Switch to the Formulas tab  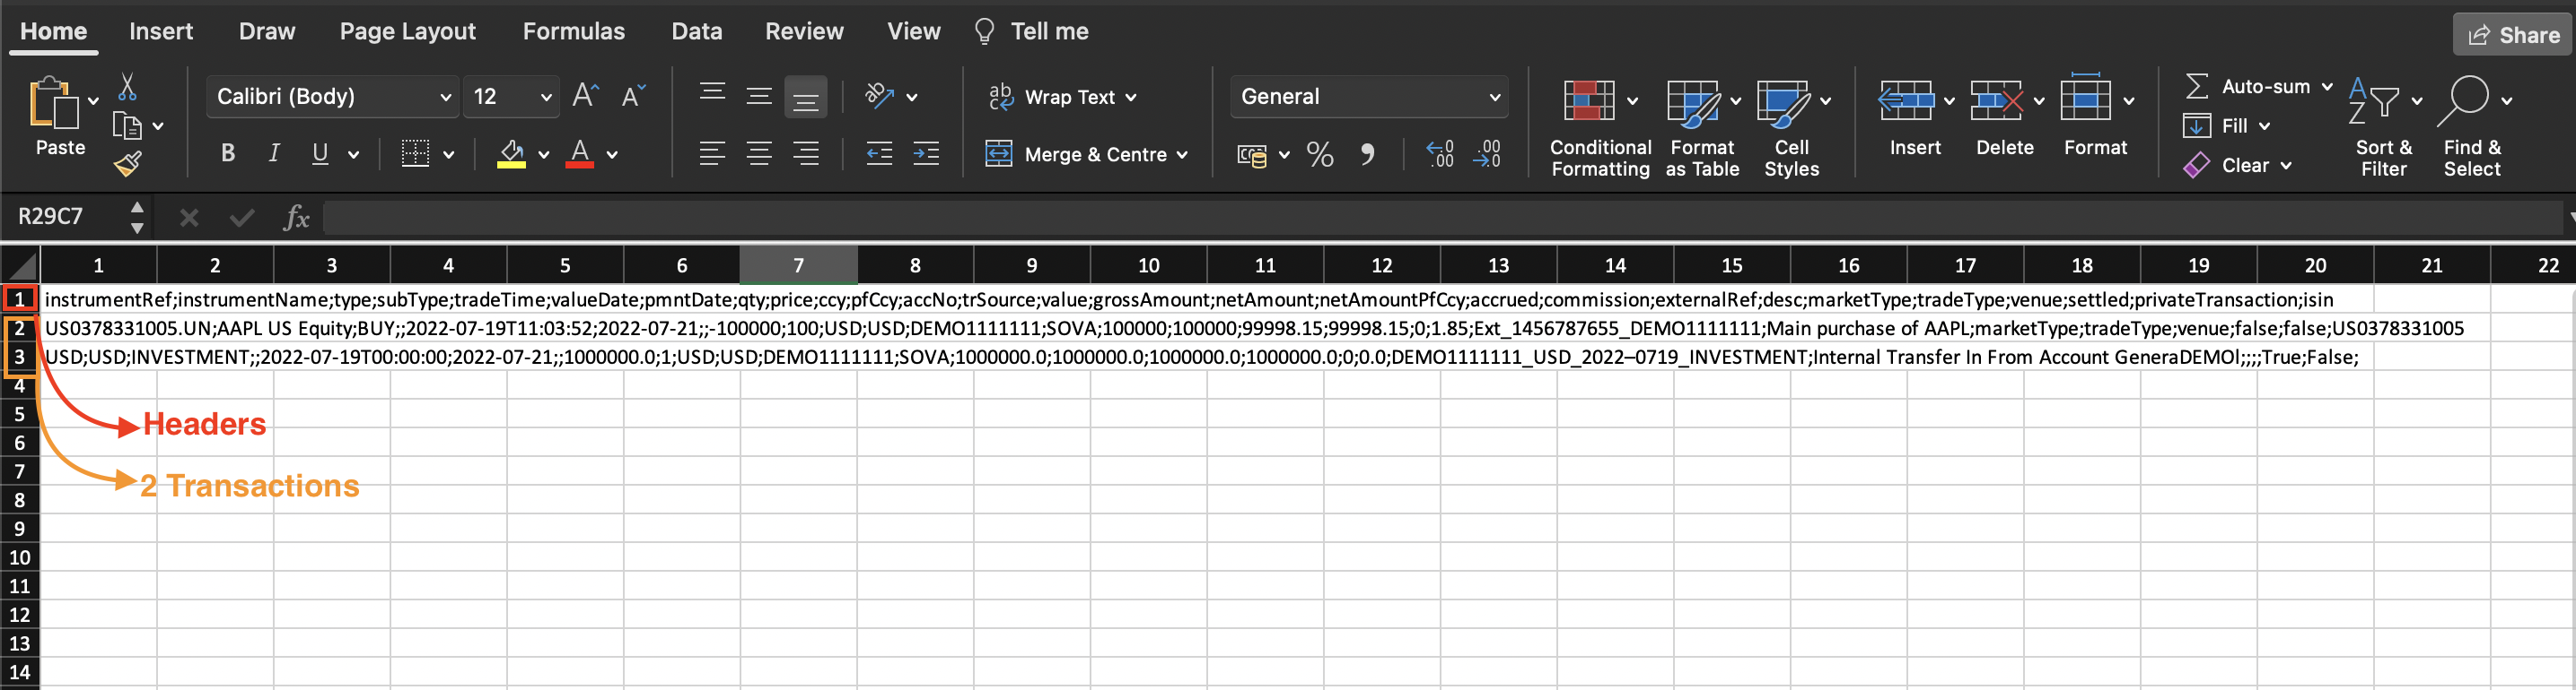click(573, 32)
